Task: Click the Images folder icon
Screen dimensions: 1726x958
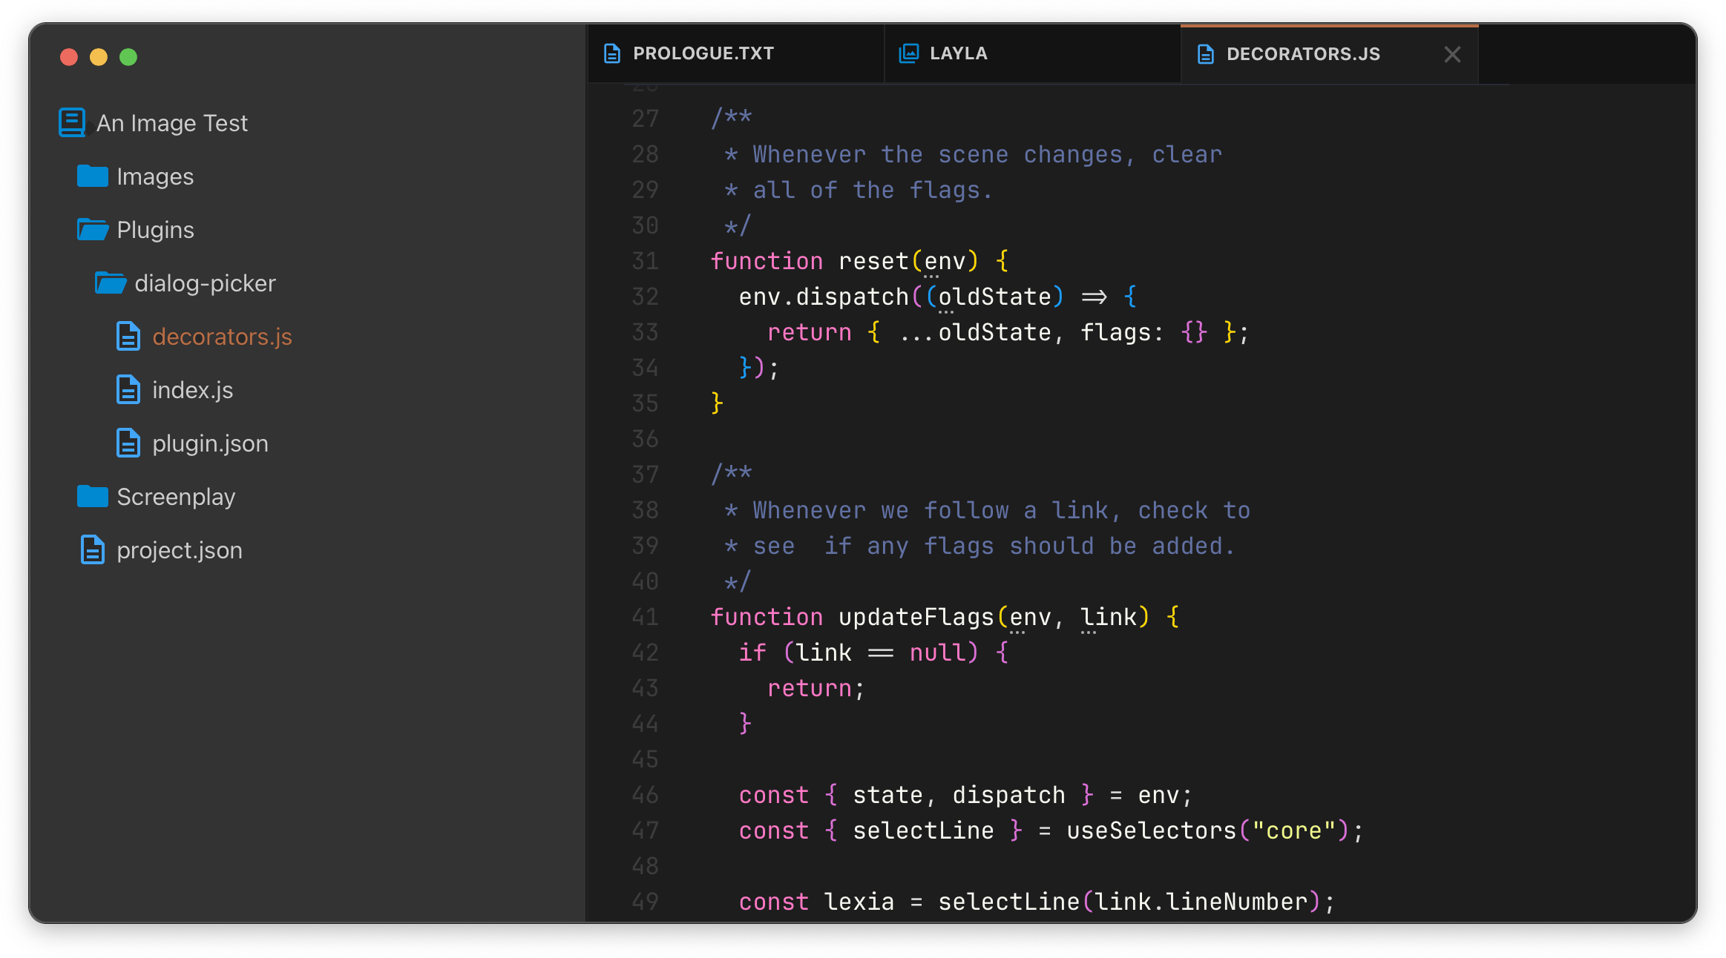Action: tap(93, 176)
